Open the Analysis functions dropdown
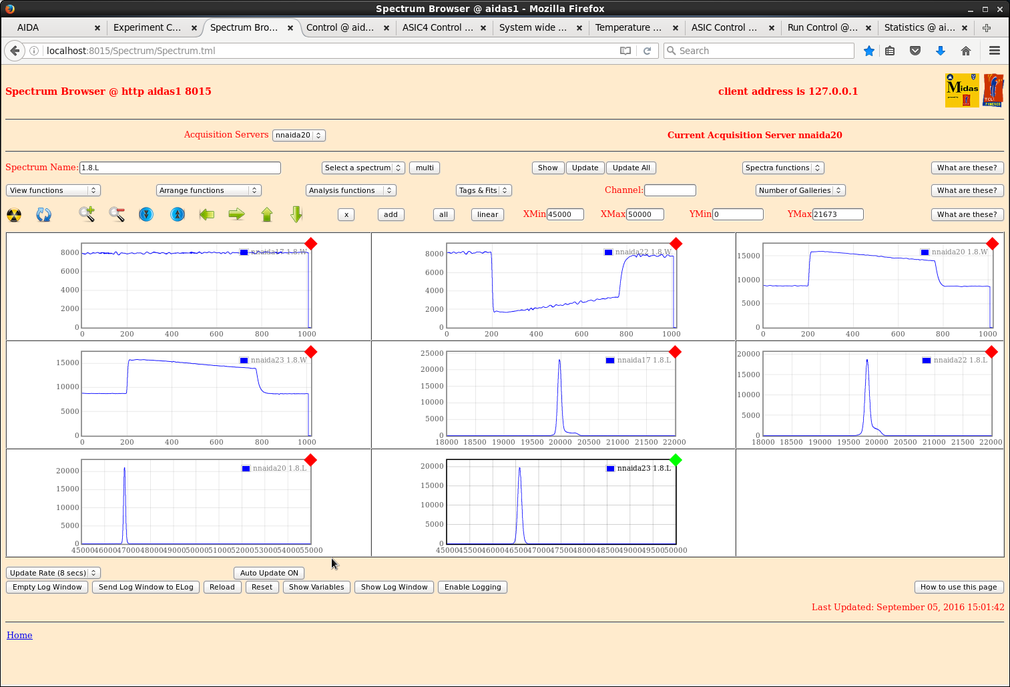The image size is (1010, 687). pyautogui.click(x=351, y=190)
